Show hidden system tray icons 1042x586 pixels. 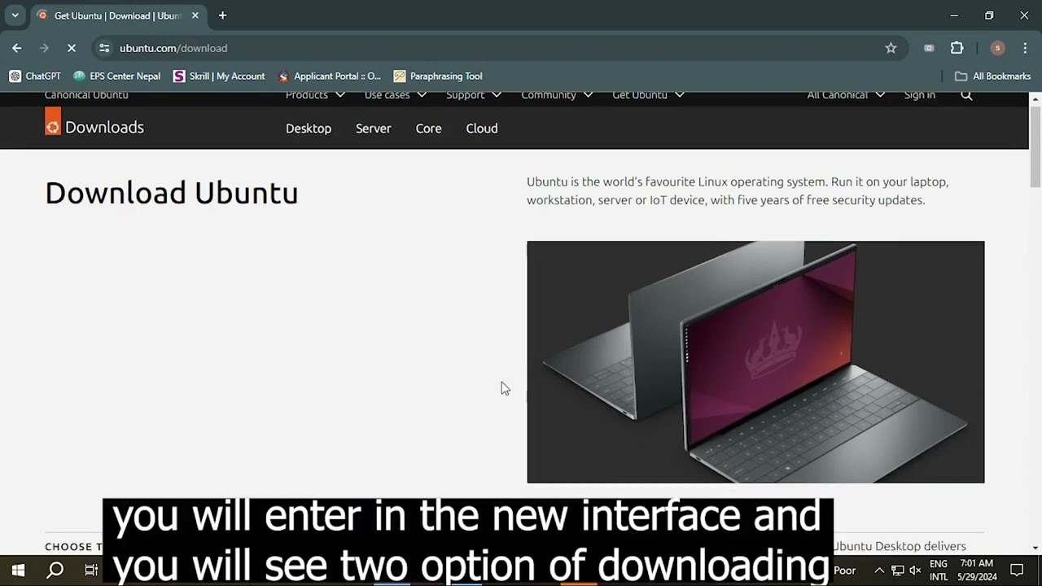point(879,571)
